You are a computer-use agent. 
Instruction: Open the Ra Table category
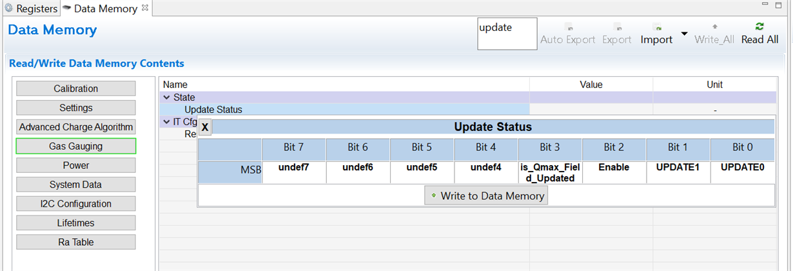pos(76,242)
